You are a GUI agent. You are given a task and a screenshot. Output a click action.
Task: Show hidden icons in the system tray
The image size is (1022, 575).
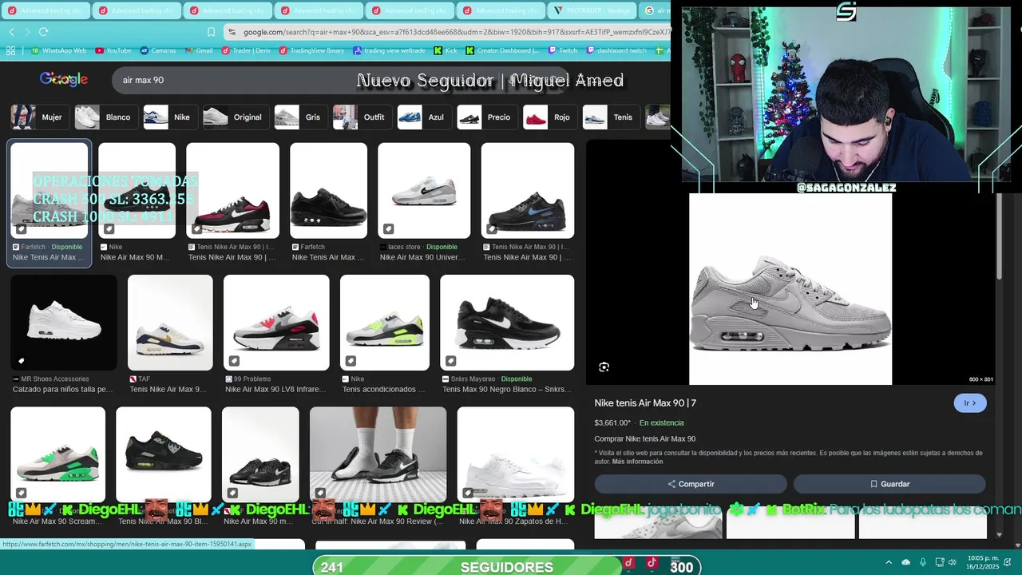[889, 561]
